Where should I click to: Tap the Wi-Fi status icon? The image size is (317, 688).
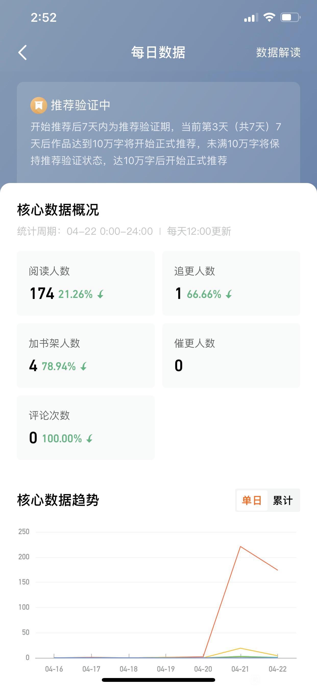(269, 17)
